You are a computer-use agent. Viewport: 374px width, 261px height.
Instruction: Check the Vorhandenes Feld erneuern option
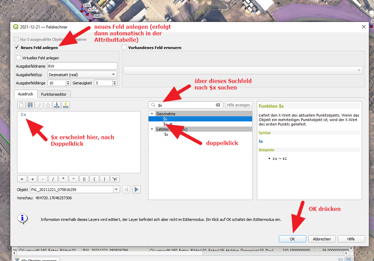[125, 48]
